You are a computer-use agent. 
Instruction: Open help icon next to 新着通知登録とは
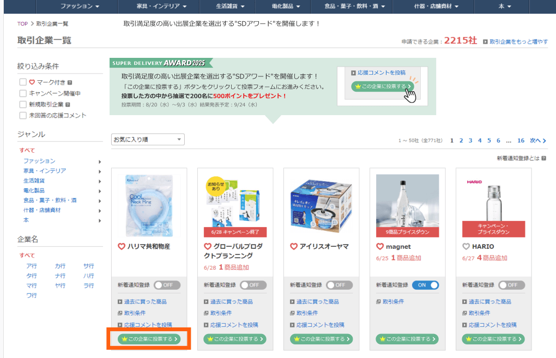click(x=543, y=158)
